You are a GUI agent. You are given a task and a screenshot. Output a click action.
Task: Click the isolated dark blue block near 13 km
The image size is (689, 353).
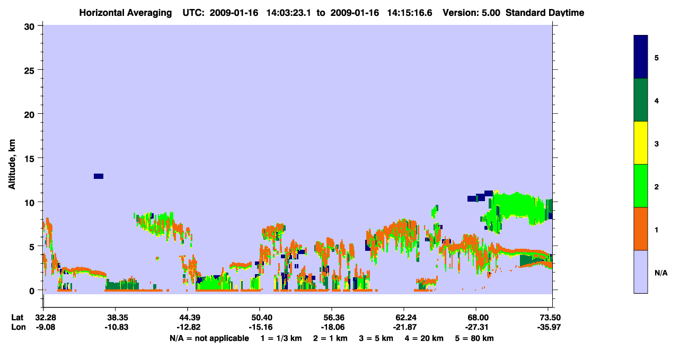pyautogui.click(x=99, y=176)
